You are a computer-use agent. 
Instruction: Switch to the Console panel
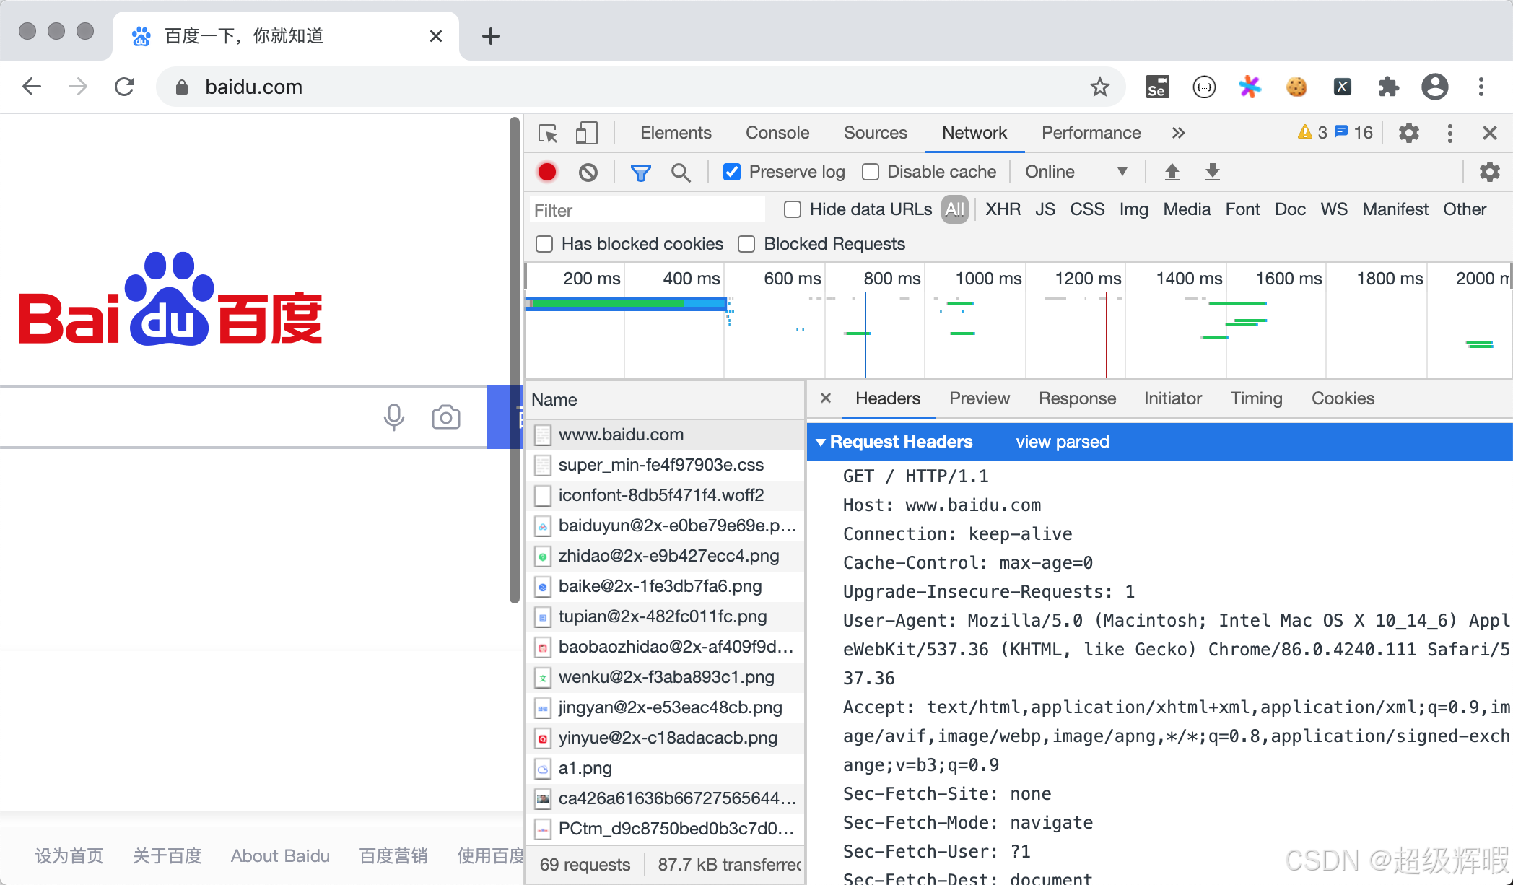(777, 133)
